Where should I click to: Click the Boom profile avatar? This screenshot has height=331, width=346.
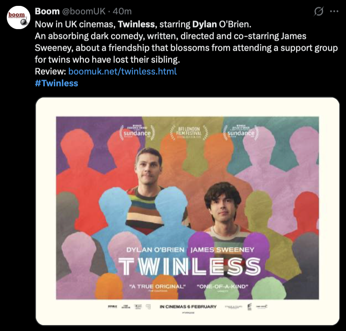coord(19,18)
